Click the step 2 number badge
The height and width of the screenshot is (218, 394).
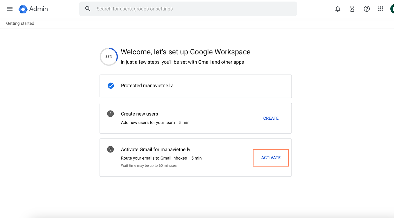[x=111, y=114]
